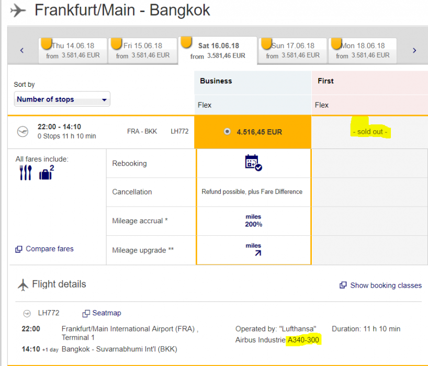Image resolution: width=428 pixels, height=366 pixels.
Task: Click the rebooking calendar icon
Action: click(x=253, y=163)
